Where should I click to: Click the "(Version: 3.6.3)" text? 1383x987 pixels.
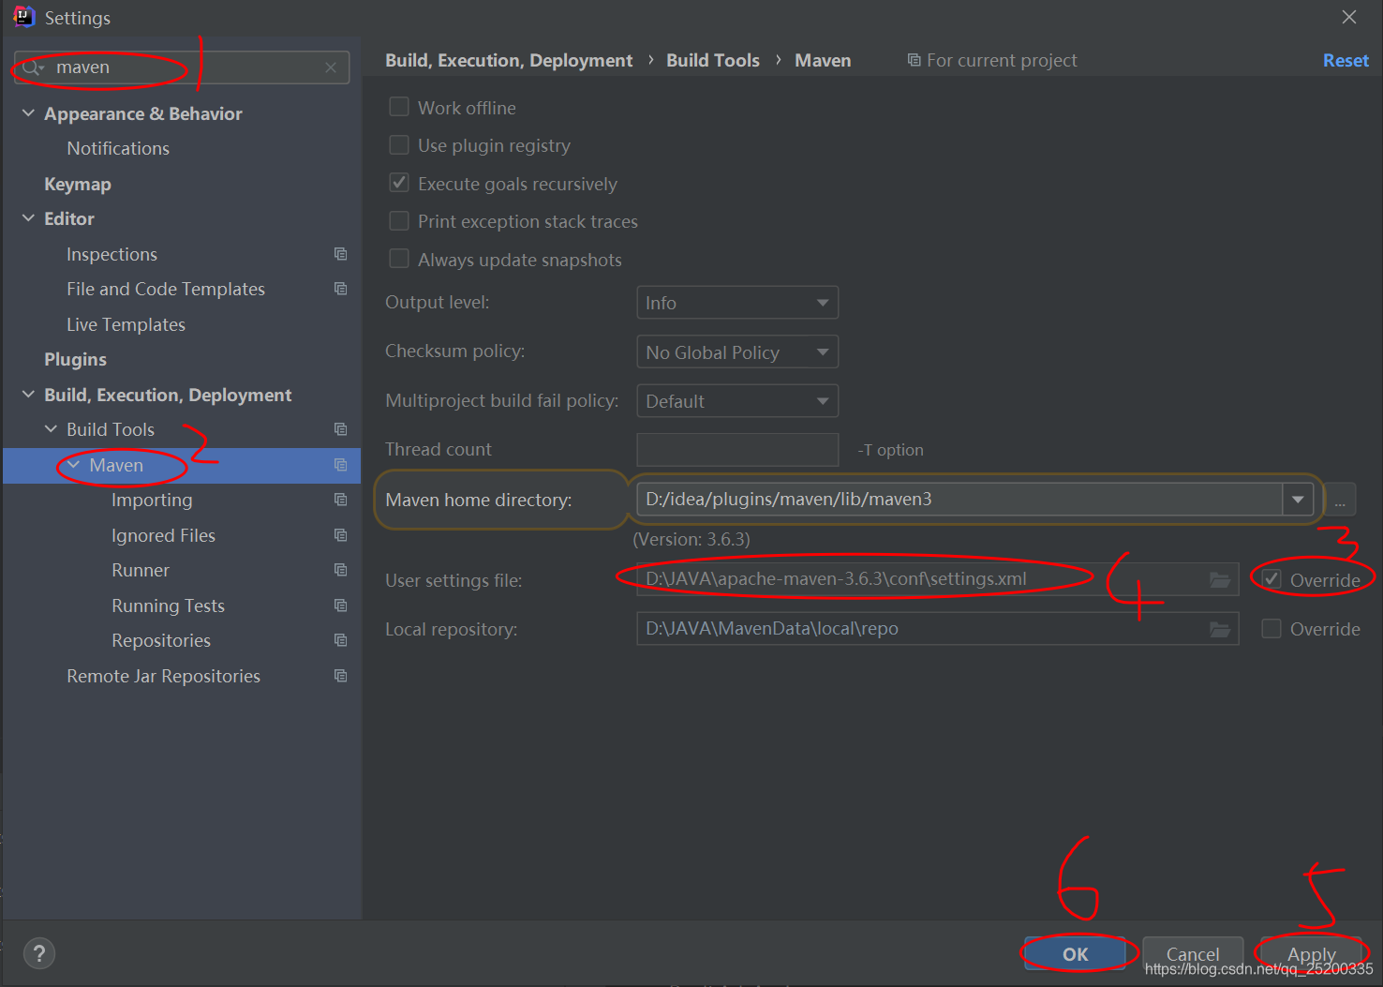(691, 540)
